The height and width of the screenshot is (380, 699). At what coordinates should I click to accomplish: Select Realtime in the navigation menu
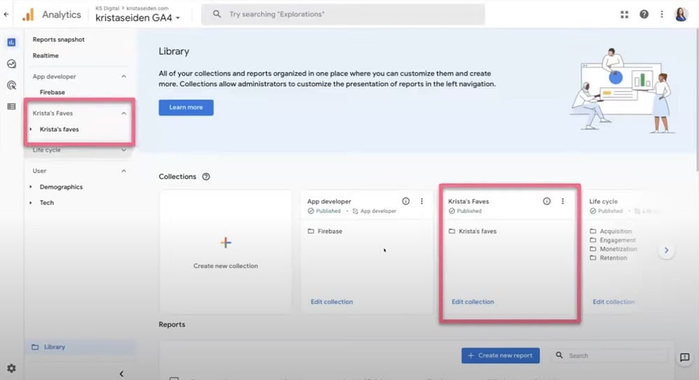pyautogui.click(x=45, y=56)
